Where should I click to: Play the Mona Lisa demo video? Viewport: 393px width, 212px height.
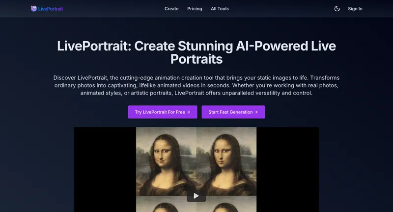tap(196, 196)
